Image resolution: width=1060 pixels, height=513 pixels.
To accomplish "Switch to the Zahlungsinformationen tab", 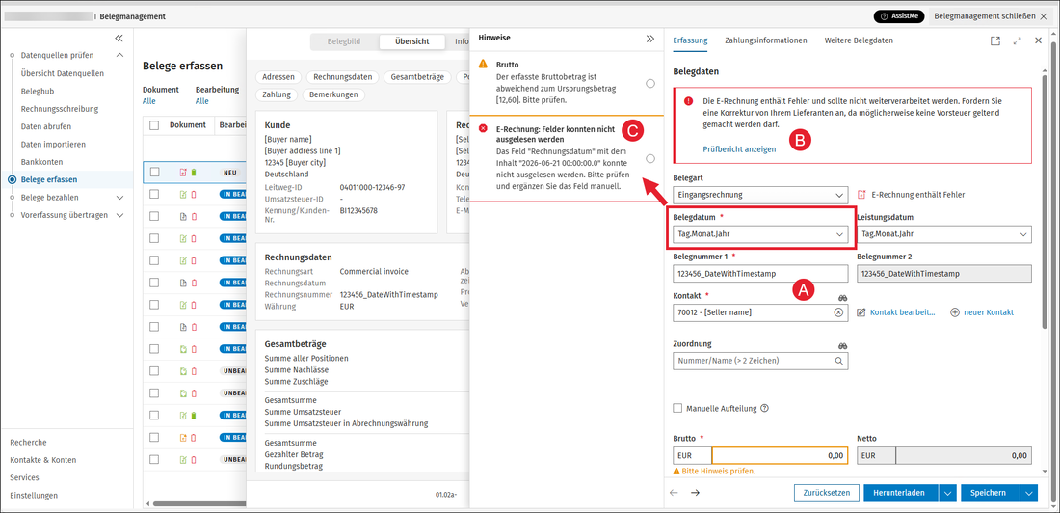I will point(766,40).
